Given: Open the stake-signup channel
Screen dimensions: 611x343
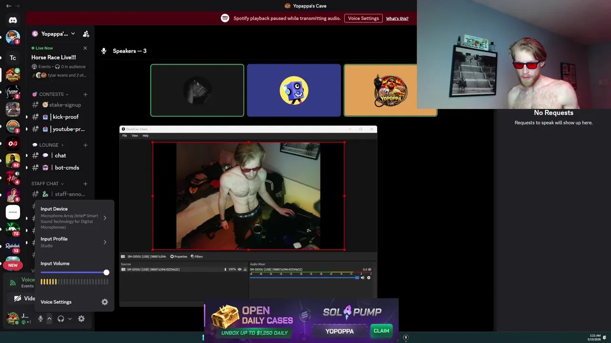Looking at the screenshot, I should [60, 105].
